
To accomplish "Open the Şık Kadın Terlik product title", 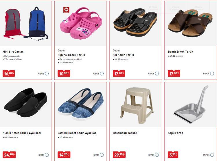I will [123, 55].
